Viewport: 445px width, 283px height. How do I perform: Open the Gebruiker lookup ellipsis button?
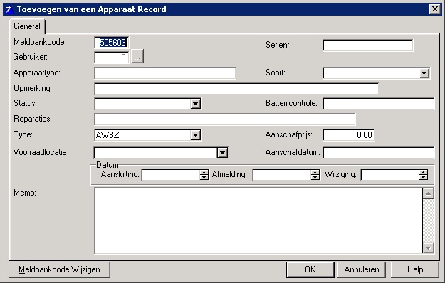[137, 56]
